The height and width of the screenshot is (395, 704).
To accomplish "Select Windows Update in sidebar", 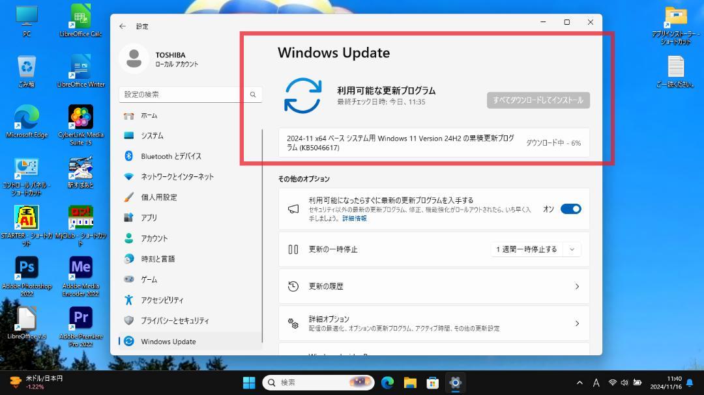I will click(x=190, y=341).
